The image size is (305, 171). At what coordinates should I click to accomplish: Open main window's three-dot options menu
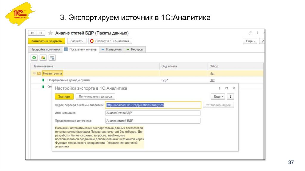(257, 33)
